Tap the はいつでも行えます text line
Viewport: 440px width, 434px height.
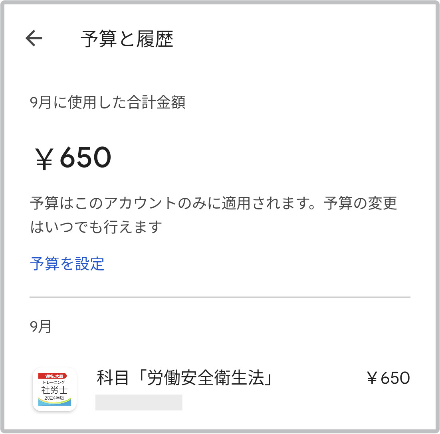pos(96,227)
